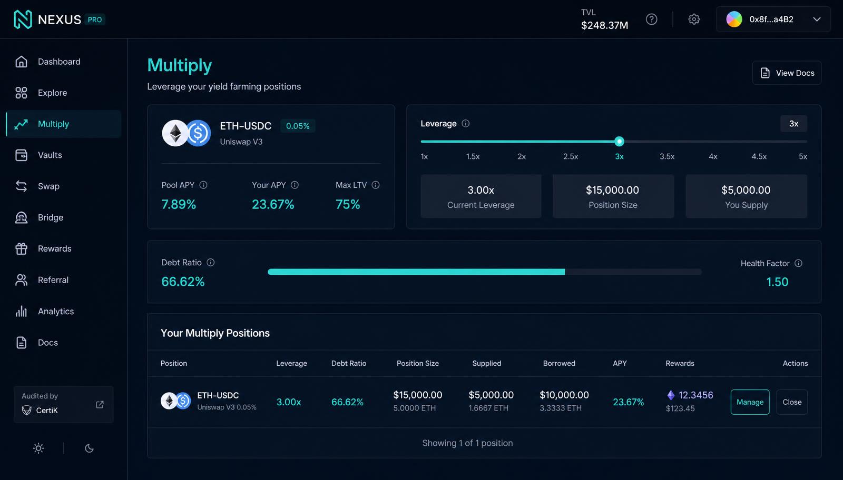843x480 pixels.
Task: Click the Bridge icon in sidebar
Action: click(x=21, y=217)
